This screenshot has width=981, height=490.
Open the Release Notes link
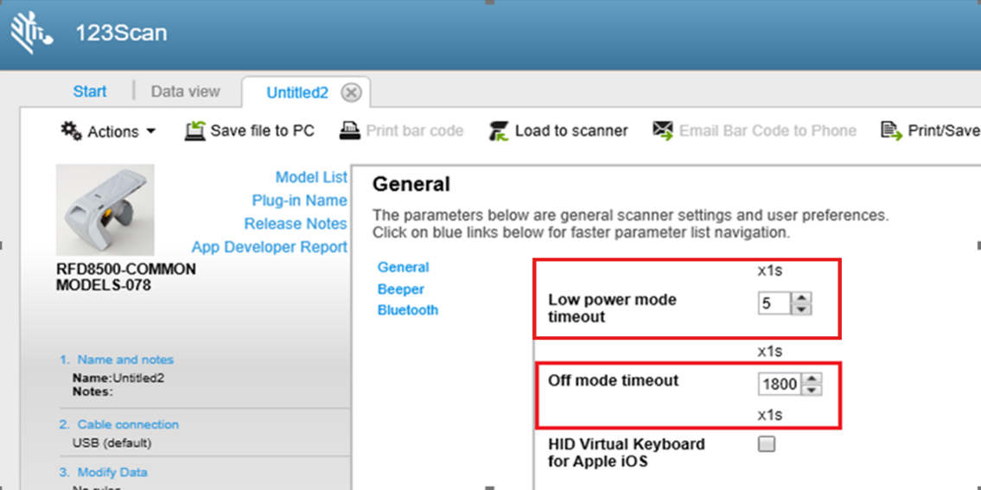295,224
